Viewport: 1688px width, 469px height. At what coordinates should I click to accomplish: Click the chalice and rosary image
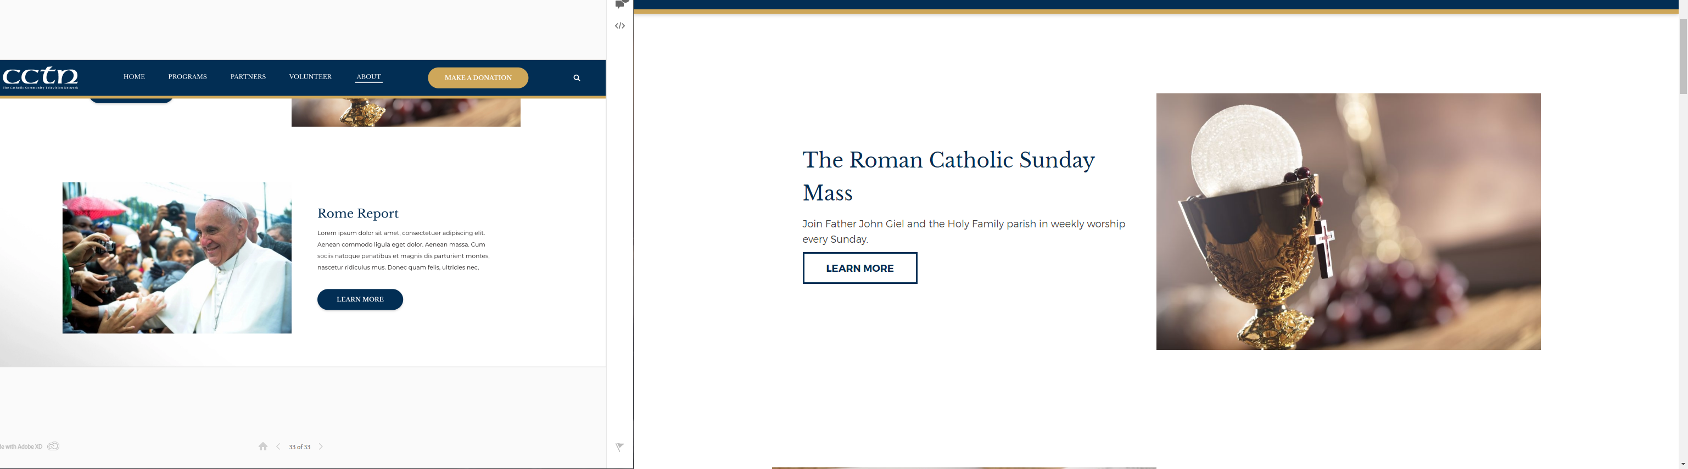tap(1348, 221)
